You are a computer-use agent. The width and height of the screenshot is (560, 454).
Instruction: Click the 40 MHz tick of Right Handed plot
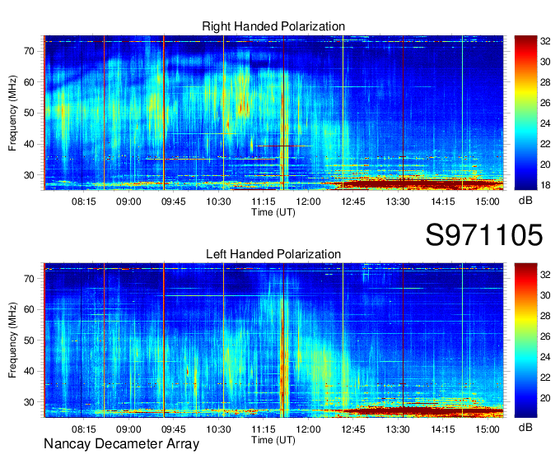pyautogui.click(x=30, y=144)
